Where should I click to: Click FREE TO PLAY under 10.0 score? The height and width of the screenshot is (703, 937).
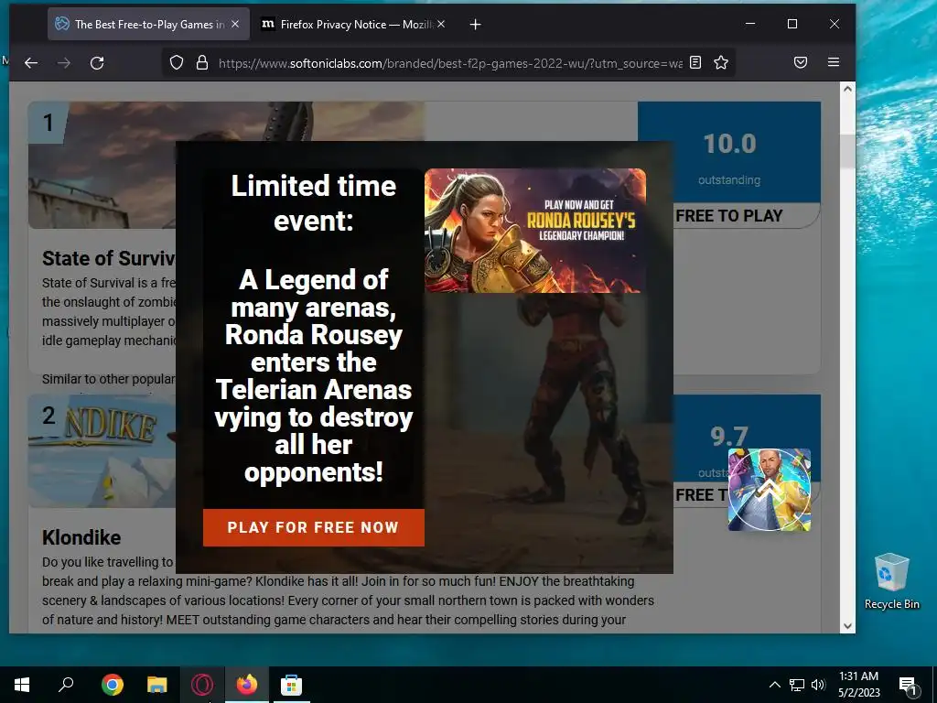[x=729, y=216]
